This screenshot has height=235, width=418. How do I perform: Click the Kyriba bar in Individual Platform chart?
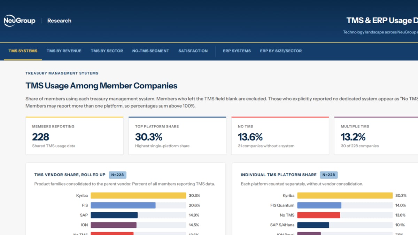[x=345, y=196]
